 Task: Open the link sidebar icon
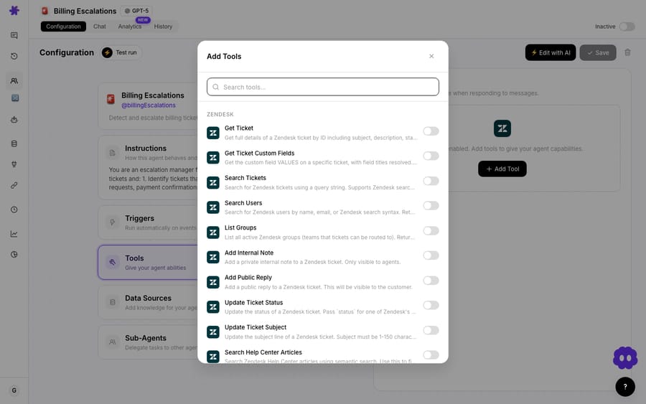point(14,185)
